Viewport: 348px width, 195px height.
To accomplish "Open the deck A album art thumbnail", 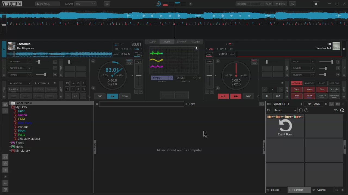I will click(11, 46).
